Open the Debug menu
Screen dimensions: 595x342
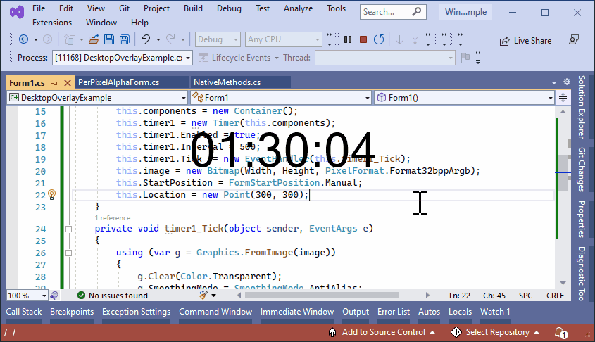click(229, 8)
